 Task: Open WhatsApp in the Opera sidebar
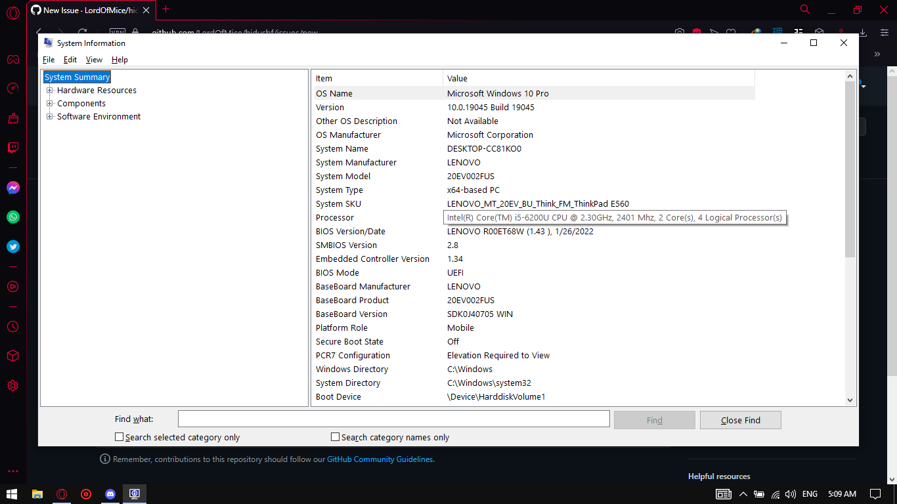[x=13, y=217]
